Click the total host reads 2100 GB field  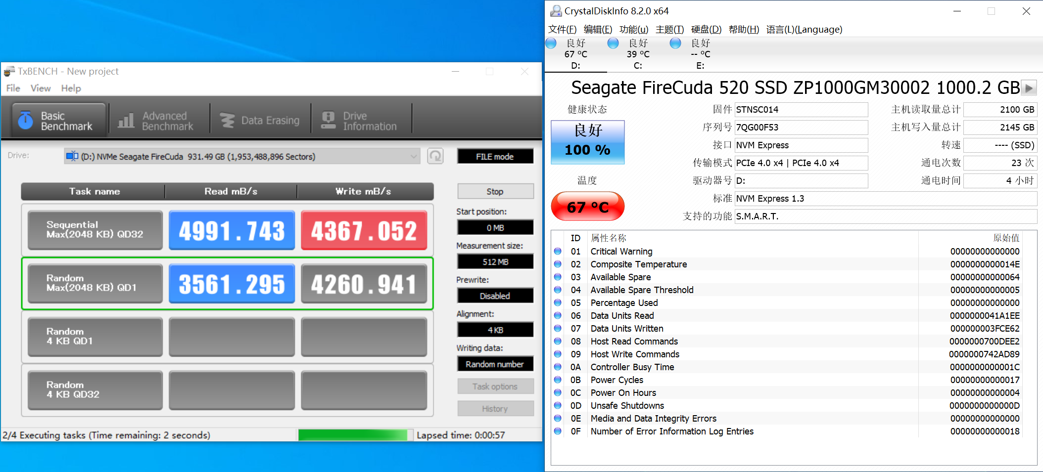tap(1000, 109)
